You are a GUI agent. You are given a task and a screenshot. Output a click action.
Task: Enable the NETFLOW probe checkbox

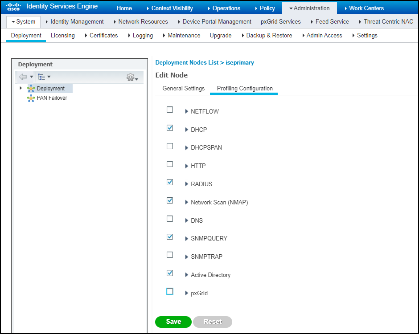(x=170, y=110)
